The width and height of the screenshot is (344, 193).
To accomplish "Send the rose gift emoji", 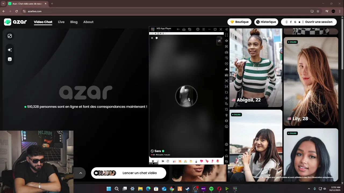I will click(x=218, y=161).
